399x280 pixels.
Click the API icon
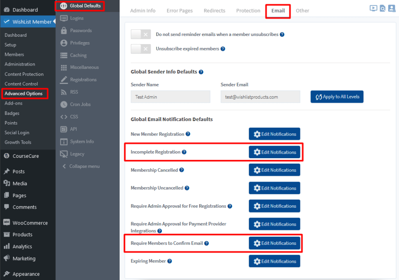64,129
